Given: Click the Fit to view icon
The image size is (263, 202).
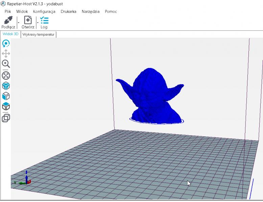Looking at the screenshot, I should coord(6,75).
